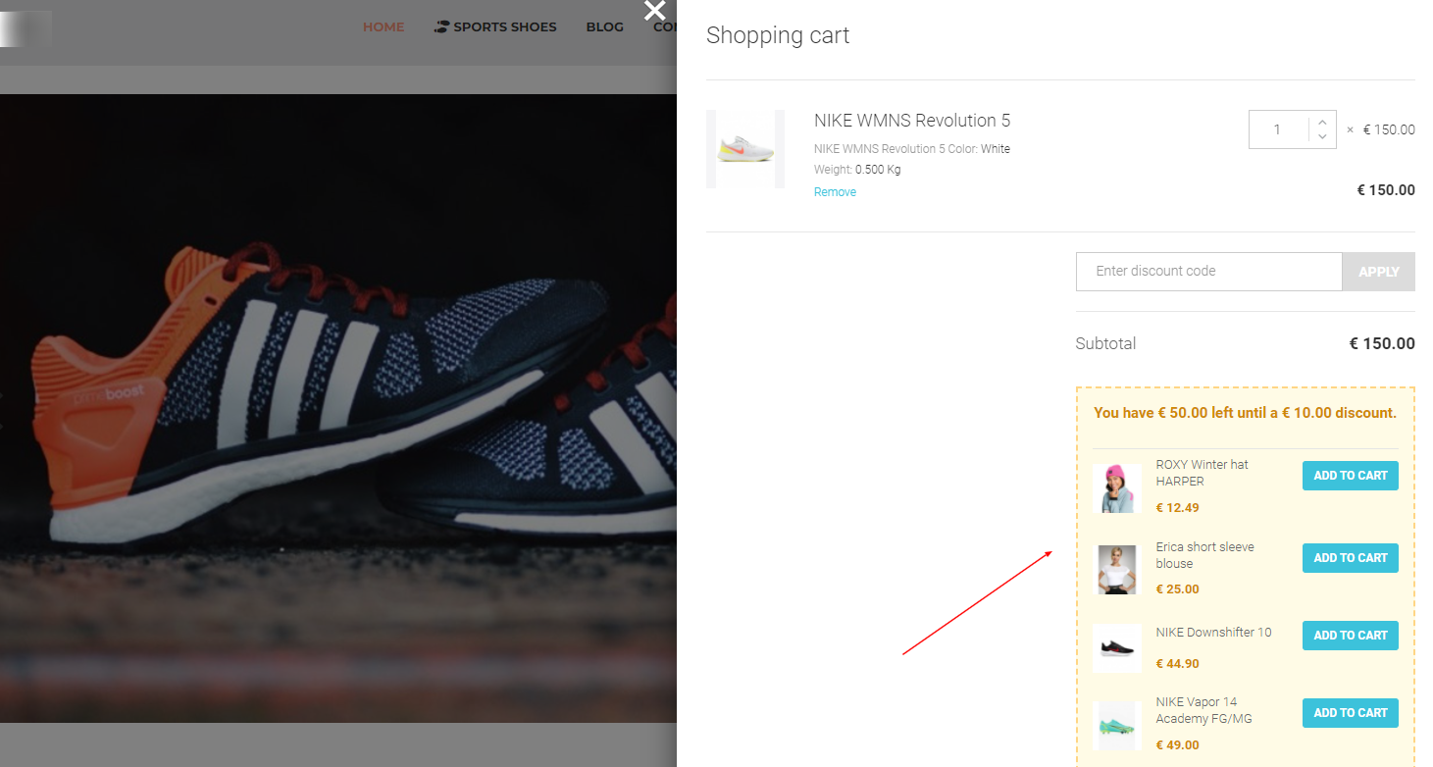Viewport: 1433px width, 767px height.
Task: Open the Sports Shoes menu item
Action: [x=495, y=26]
